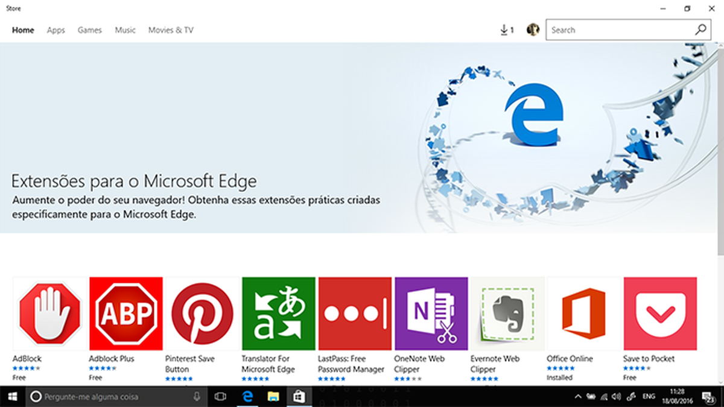Viewport: 724px width, 407px height.
Task: Open the Games section
Action: (89, 30)
